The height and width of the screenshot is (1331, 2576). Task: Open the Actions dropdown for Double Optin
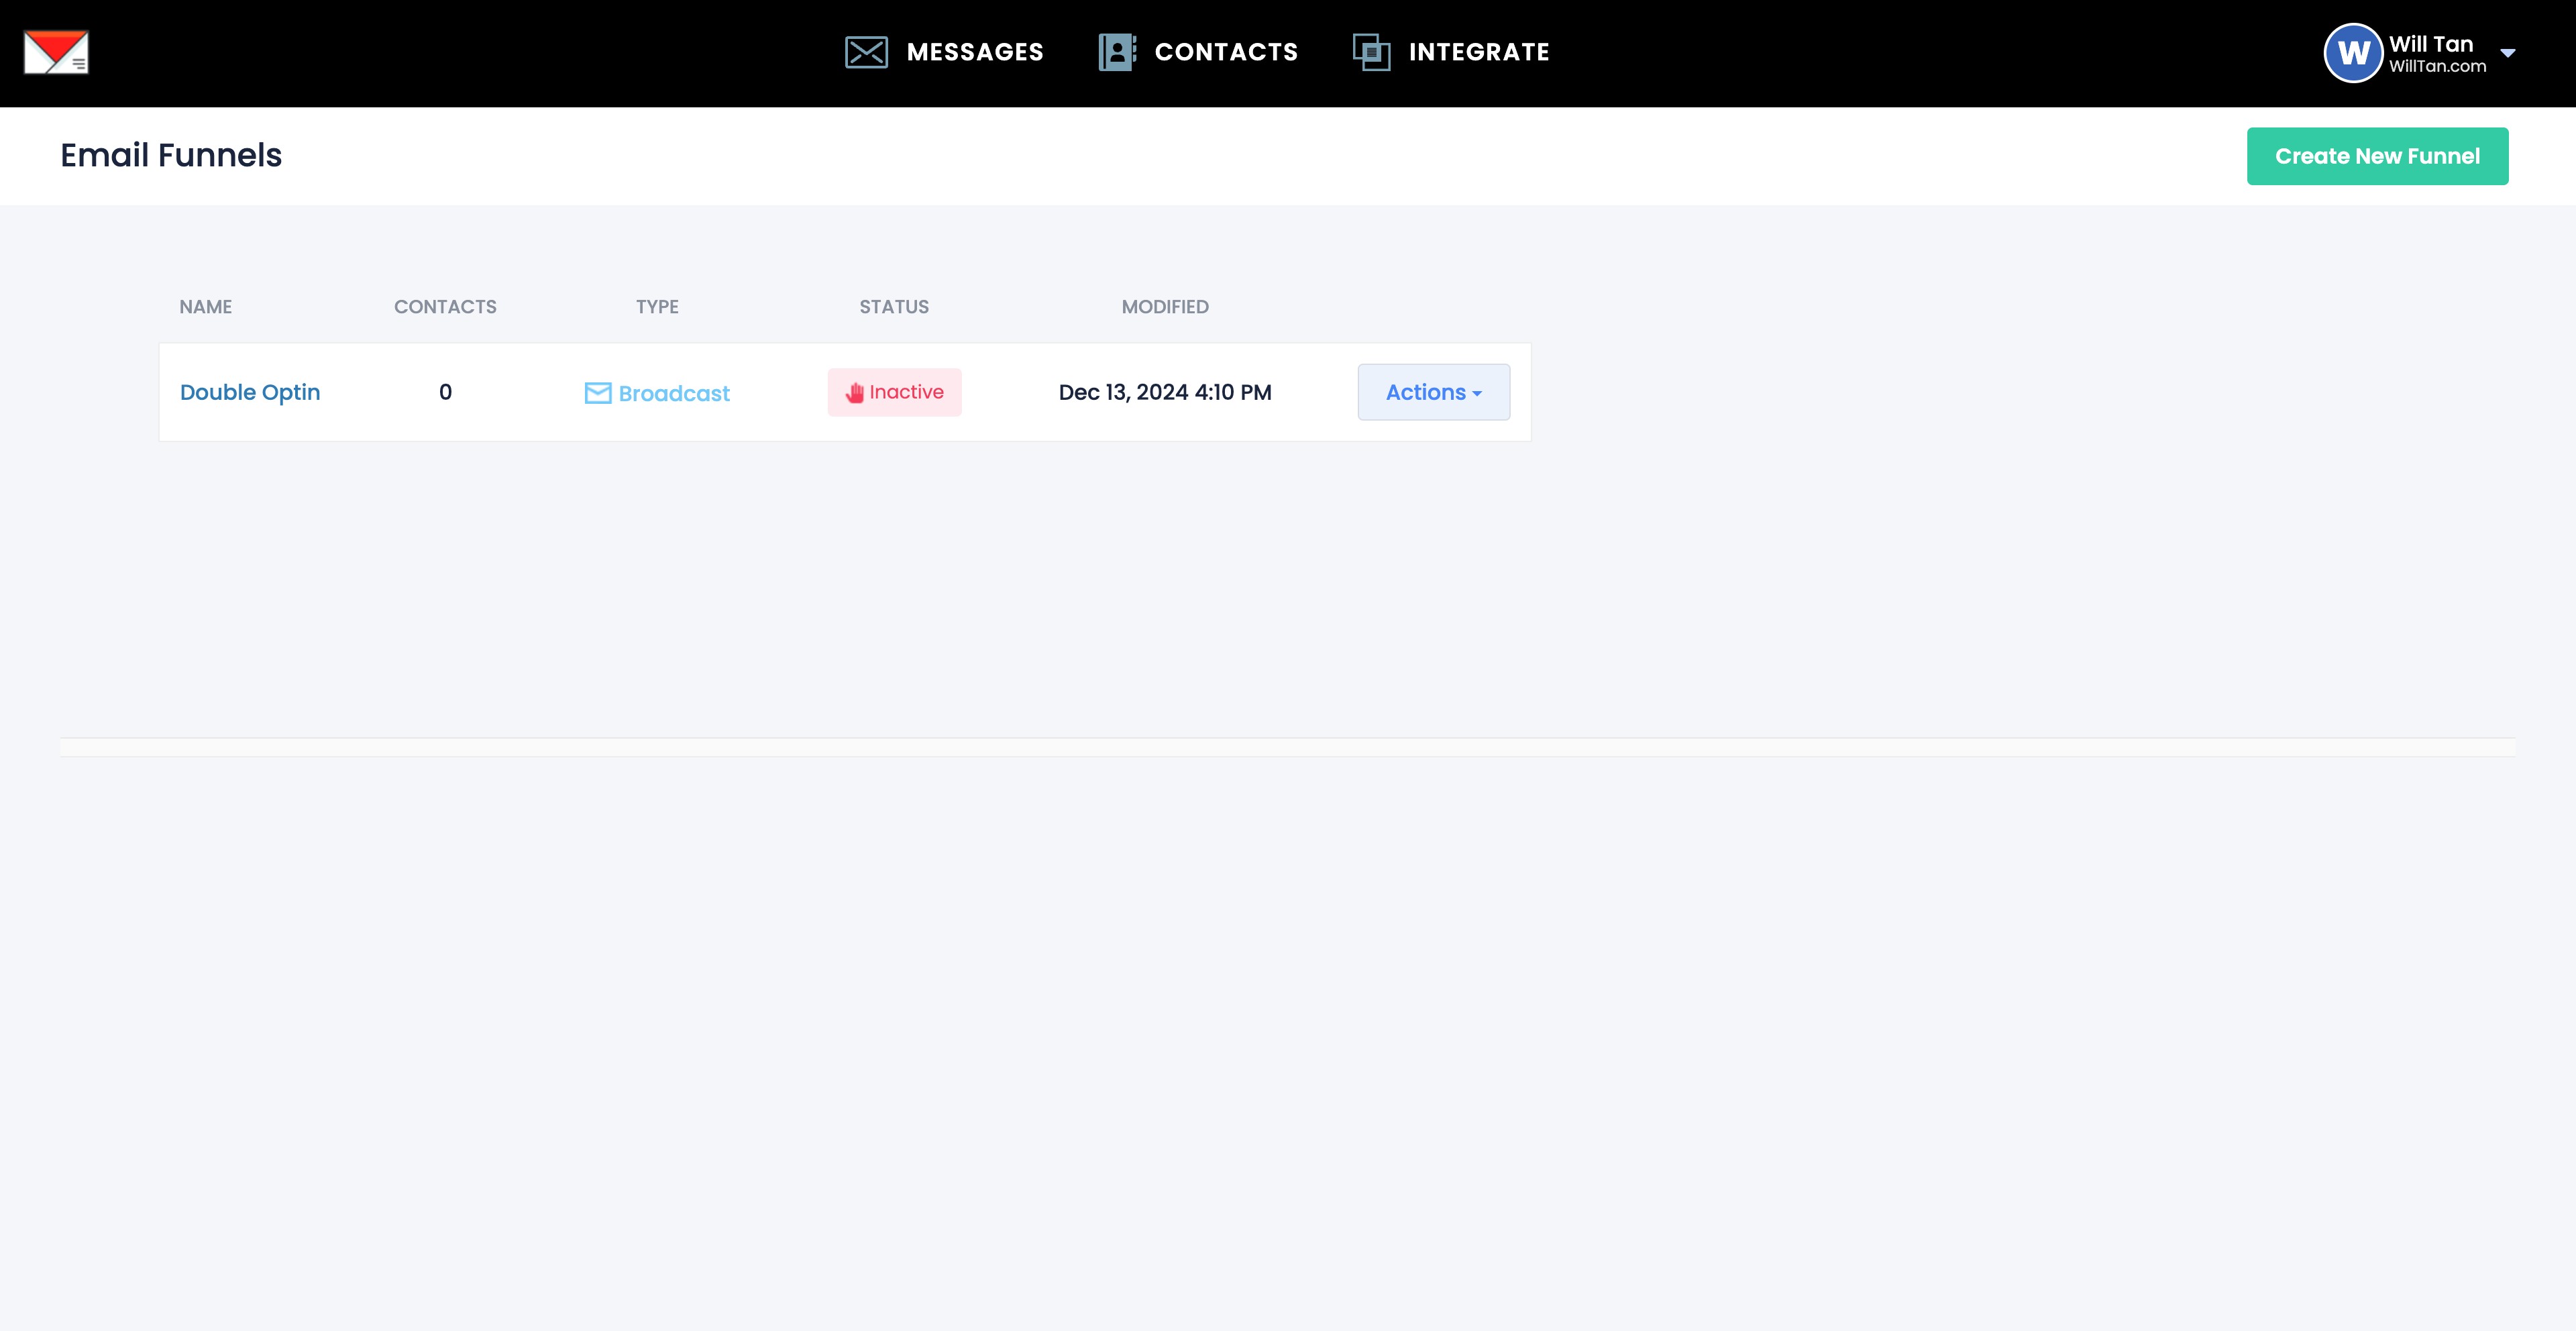(x=1433, y=392)
